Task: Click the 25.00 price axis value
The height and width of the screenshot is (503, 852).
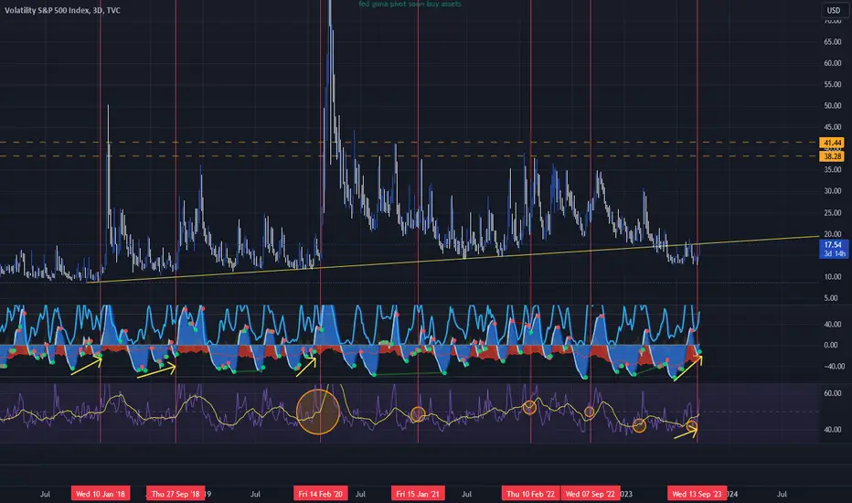Action: tap(833, 212)
